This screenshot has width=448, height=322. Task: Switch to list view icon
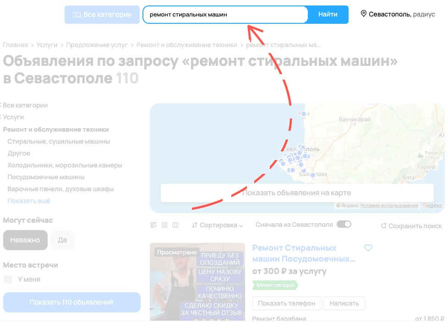coord(153,225)
